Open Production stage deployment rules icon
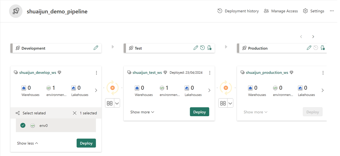The width and height of the screenshot is (340, 156). coord(323,48)
